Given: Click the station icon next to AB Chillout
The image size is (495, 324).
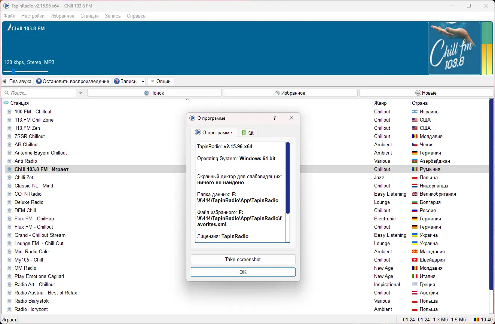Looking at the screenshot, I should pyautogui.click(x=10, y=144).
